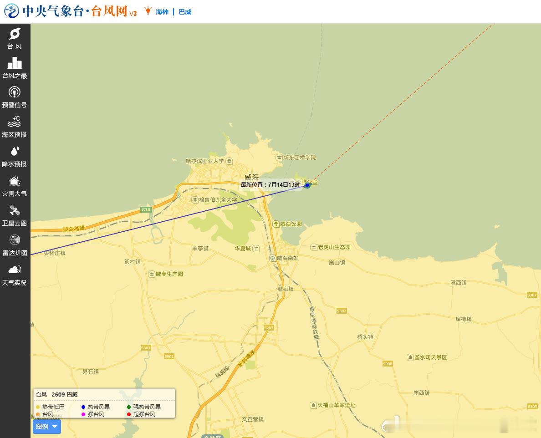Click the 格鲁伯儿童大学 map icon
This screenshot has width=541, height=438.
[194, 200]
